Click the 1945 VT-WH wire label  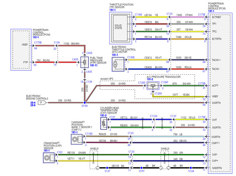coord(184,15)
